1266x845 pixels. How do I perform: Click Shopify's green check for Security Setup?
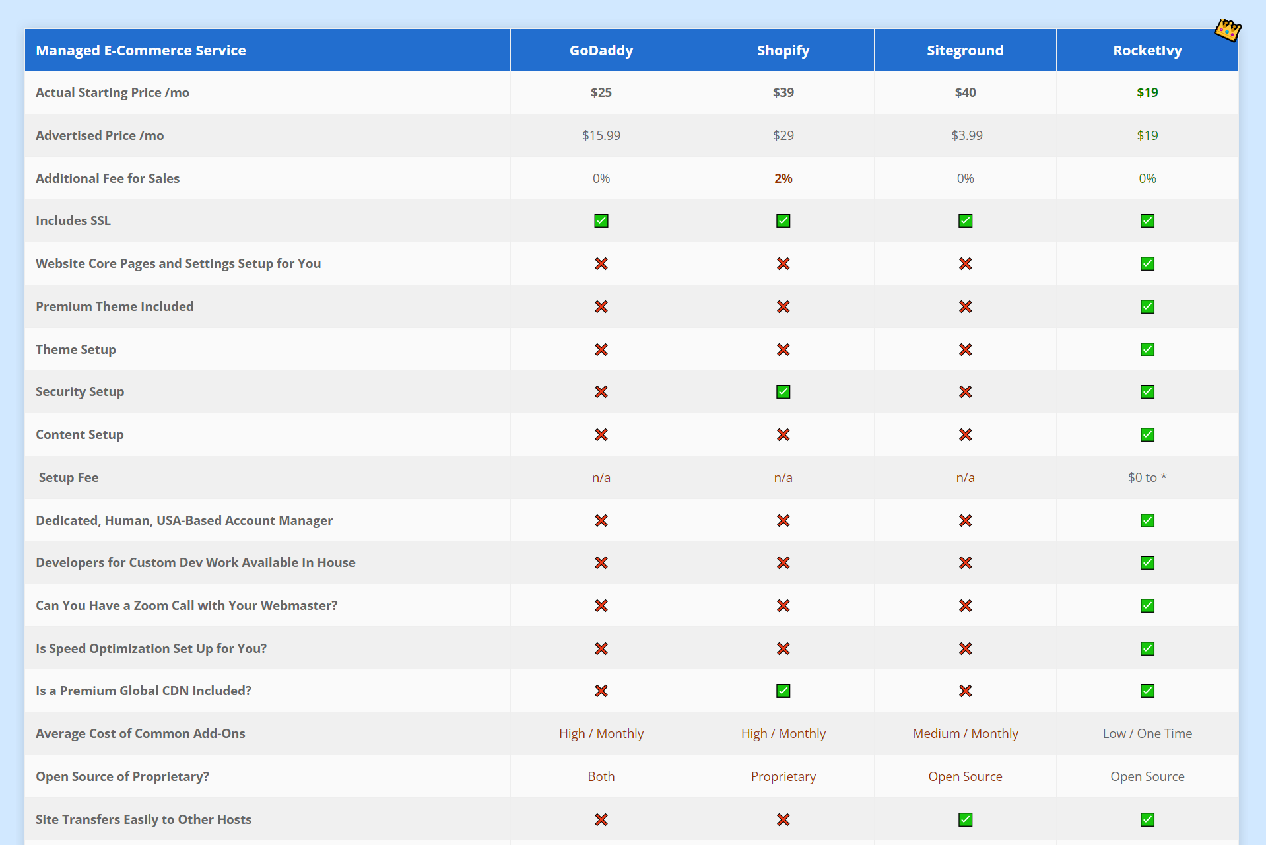(x=783, y=392)
